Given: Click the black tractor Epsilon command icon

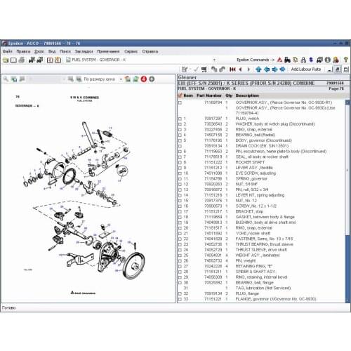Looking at the screenshot, I should pos(287,60).
